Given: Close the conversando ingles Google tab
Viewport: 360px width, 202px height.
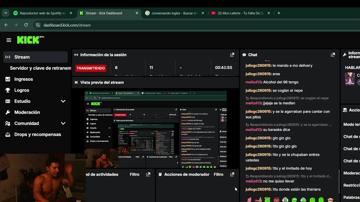Looking at the screenshot, I should (x=203, y=13).
